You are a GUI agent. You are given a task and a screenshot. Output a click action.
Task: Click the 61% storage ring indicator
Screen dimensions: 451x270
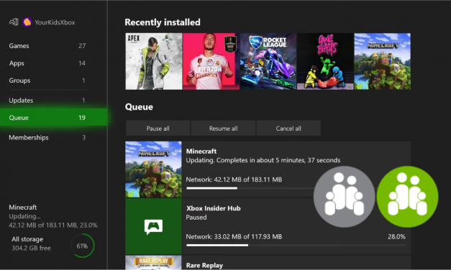pyautogui.click(x=83, y=246)
